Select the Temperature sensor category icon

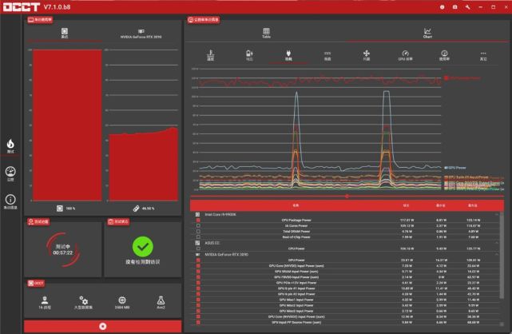(211, 54)
